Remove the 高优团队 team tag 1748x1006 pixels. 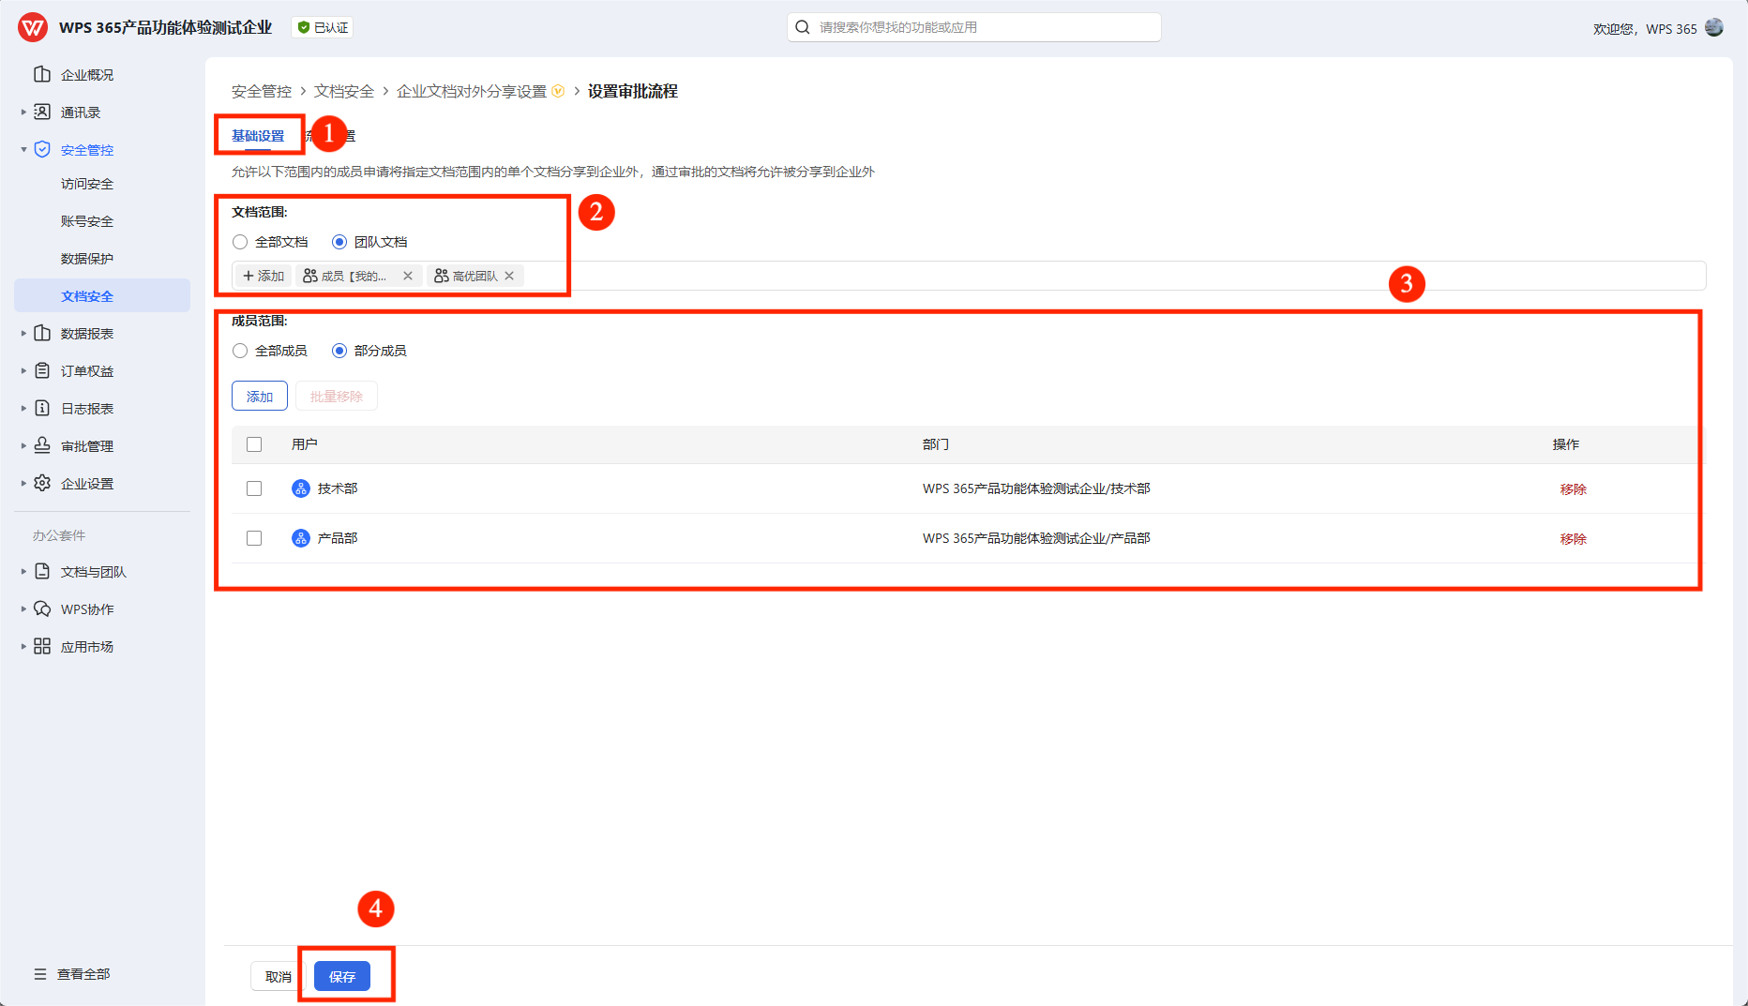tap(509, 276)
